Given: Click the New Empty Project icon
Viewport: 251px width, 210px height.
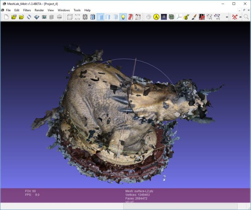Looking at the screenshot, I should click(6, 17).
